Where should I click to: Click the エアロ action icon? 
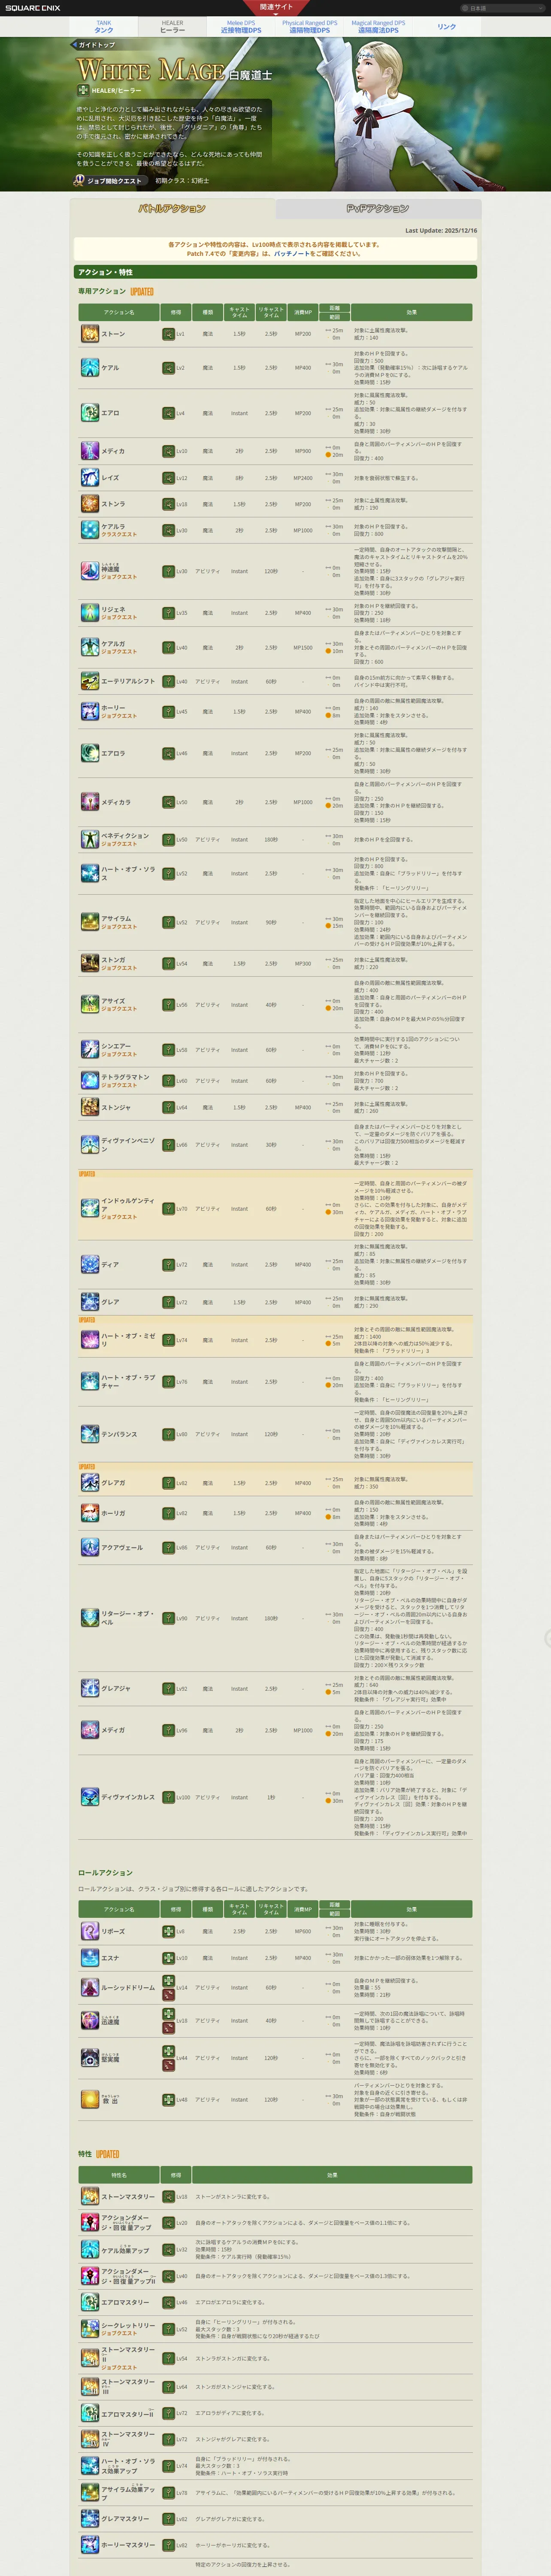(90, 413)
